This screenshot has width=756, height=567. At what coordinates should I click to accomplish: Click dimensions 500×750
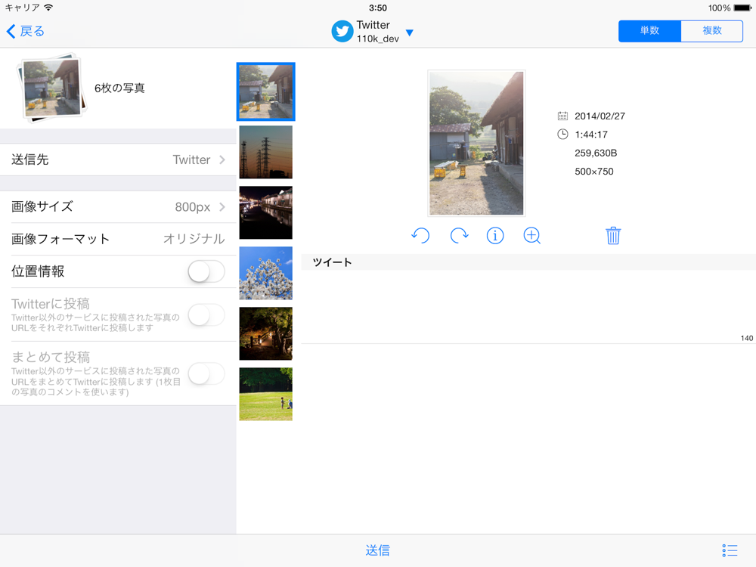pyautogui.click(x=594, y=172)
